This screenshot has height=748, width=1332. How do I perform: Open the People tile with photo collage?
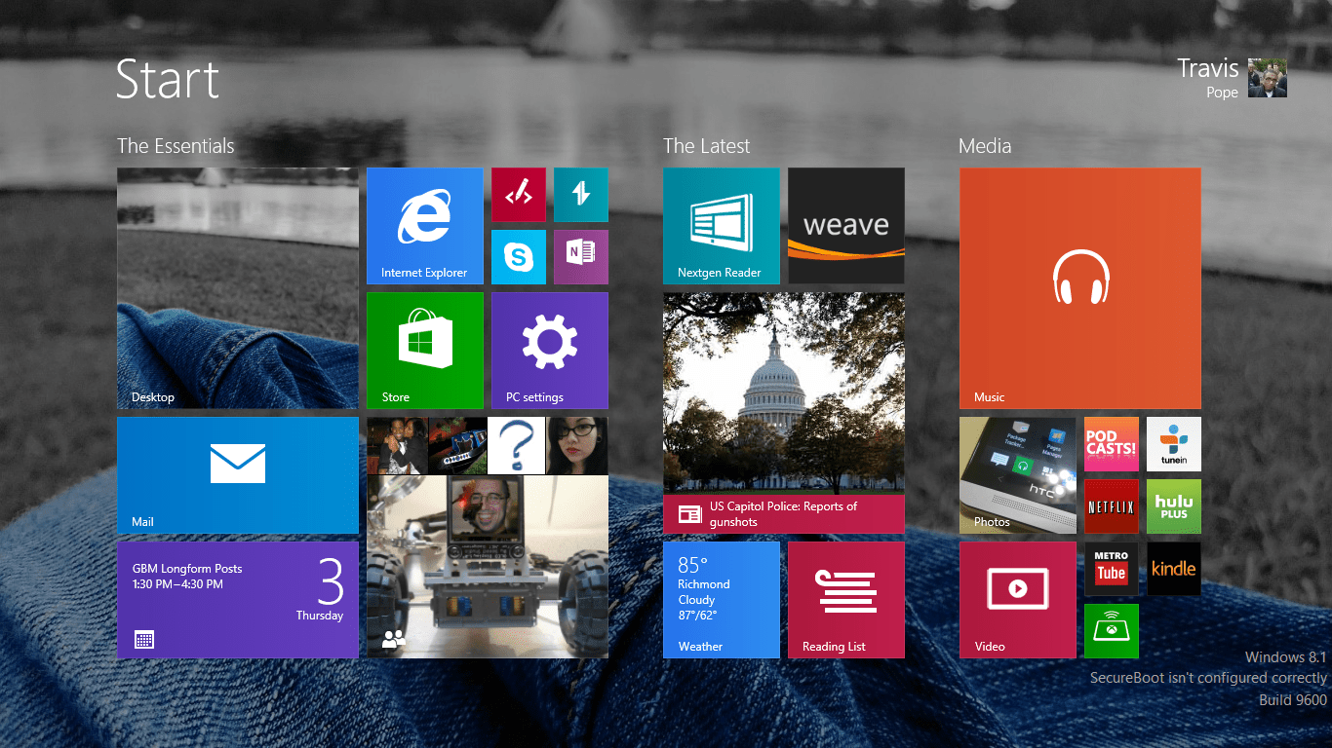[487, 538]
